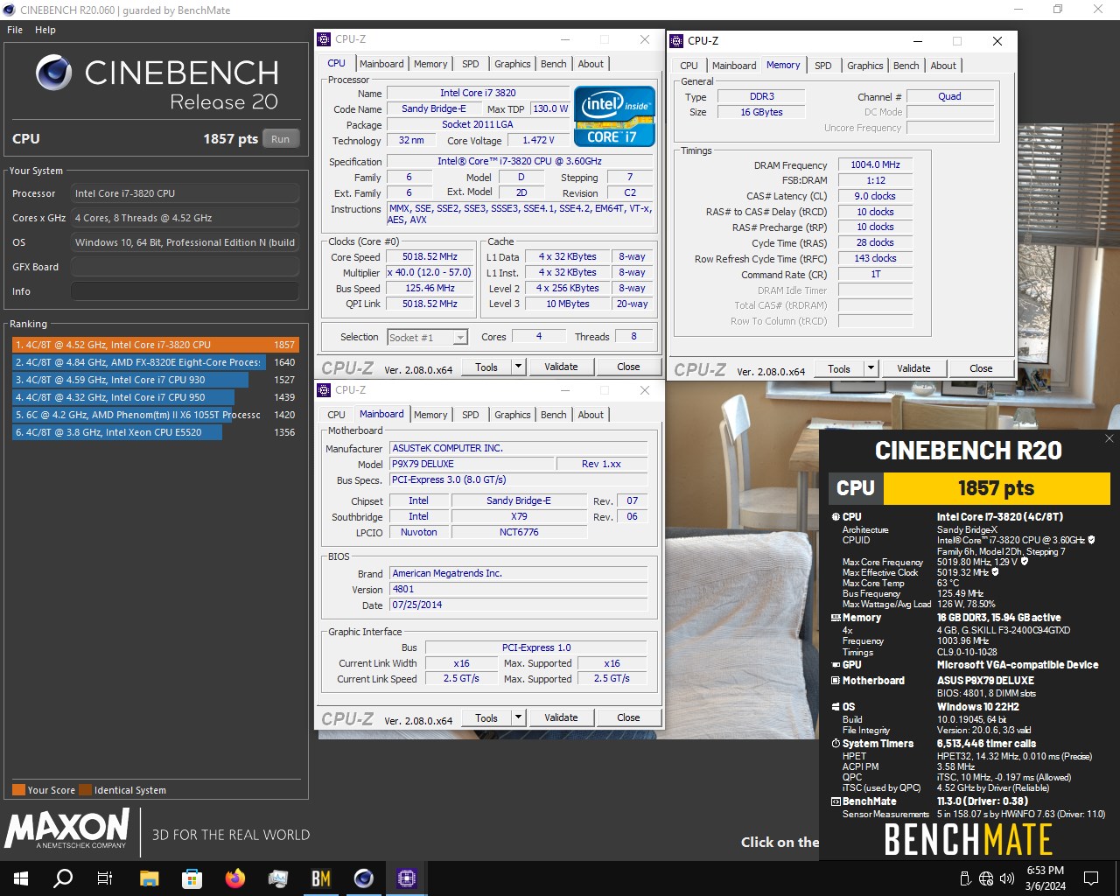1120x896 pixels.
Task: Open the Socket #1 selection combo box
Action: coord(428,337)
